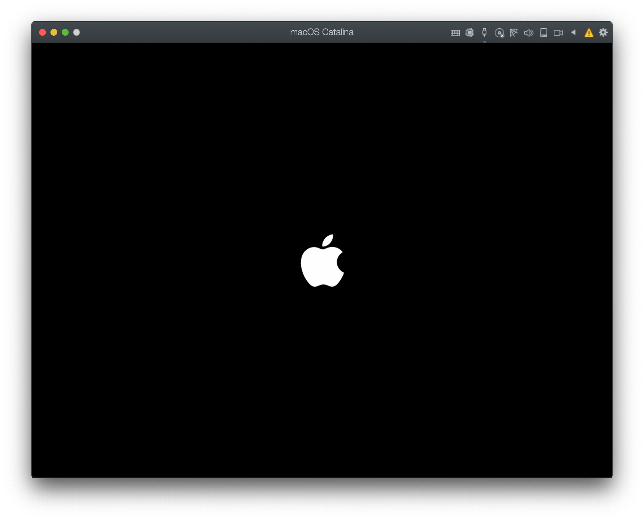Click the CPU chip icon
This screenshot has width=644, height=520.
(x=469, y=32)
